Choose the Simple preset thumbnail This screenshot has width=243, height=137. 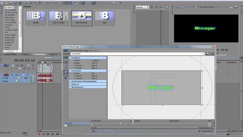(x=36, y=18)
